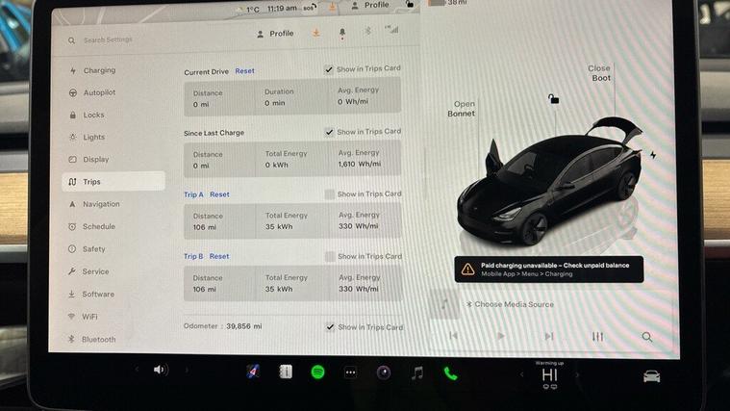Open the Spotify app in the dock
Image resolution: width=730 pixels, height=411 pixels.
coord(318,372)
